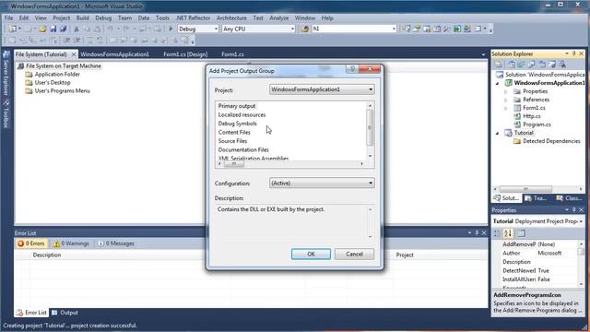Toggle the 0 Messages filter button
590x332 pixels.
[x=116, y=243]
